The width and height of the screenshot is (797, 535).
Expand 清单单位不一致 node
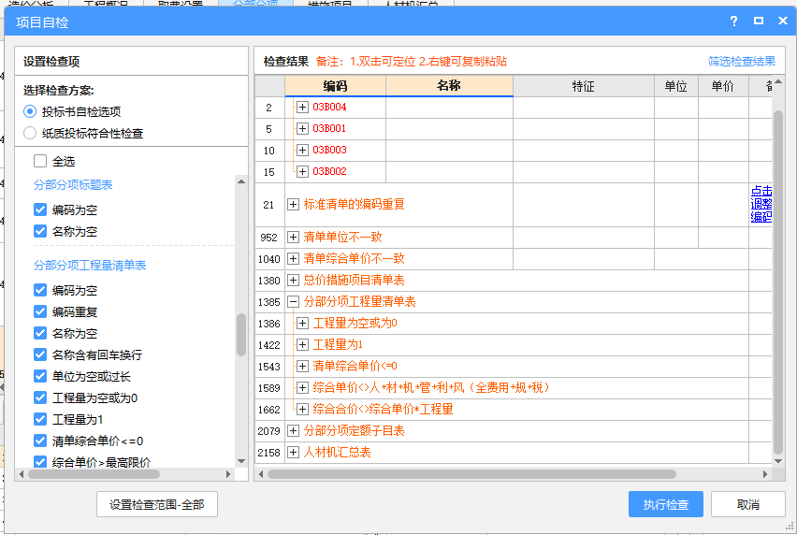point(293,238)
